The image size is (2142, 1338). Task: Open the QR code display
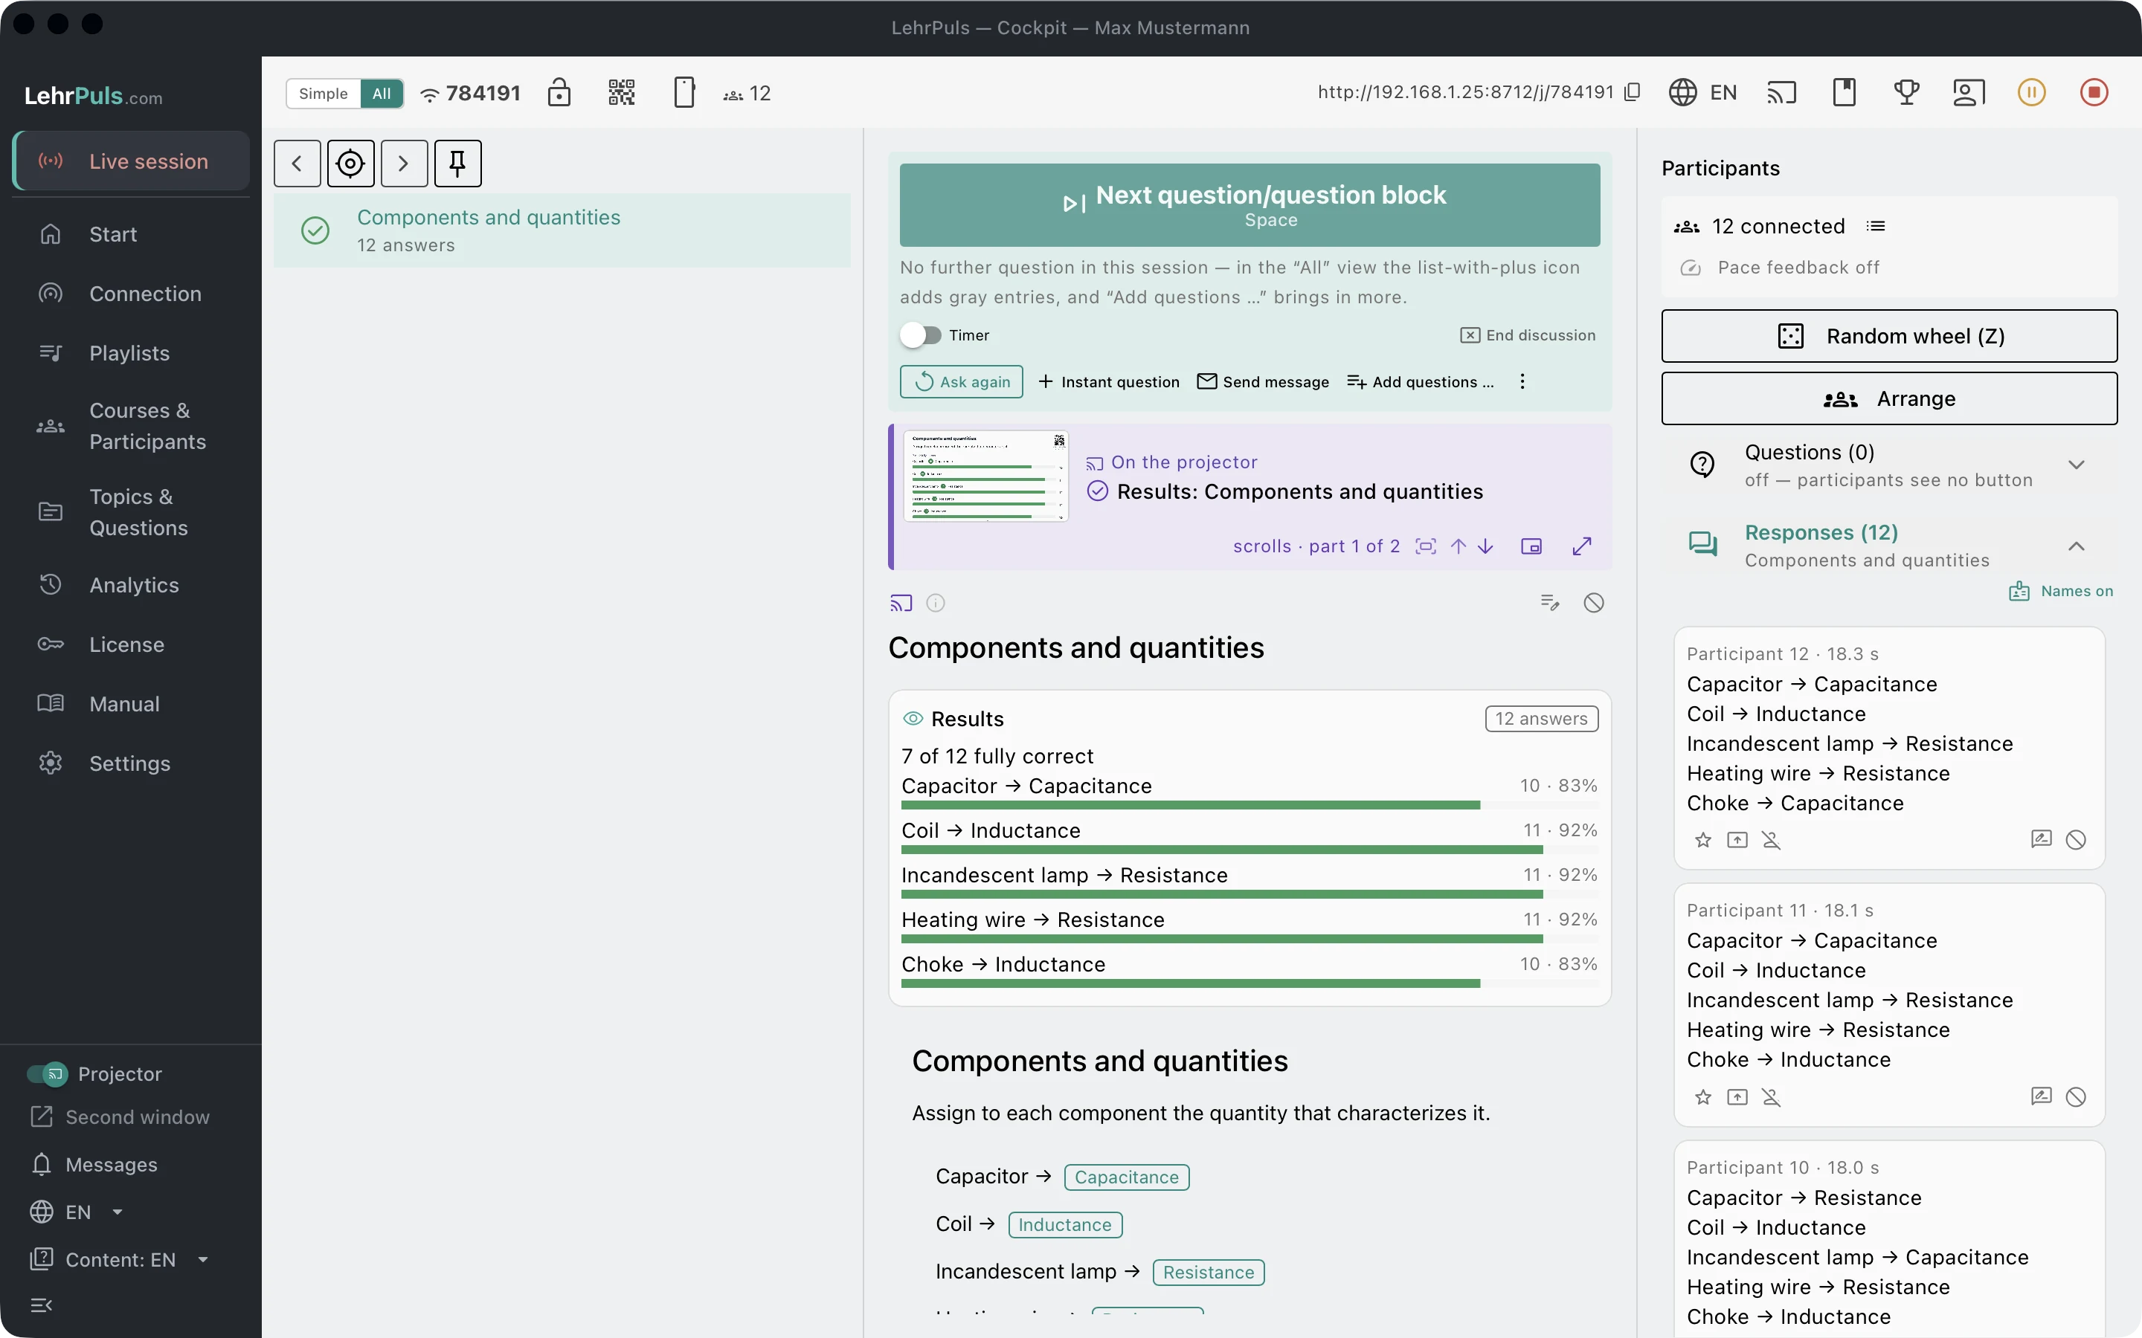(x=621, y=92)
